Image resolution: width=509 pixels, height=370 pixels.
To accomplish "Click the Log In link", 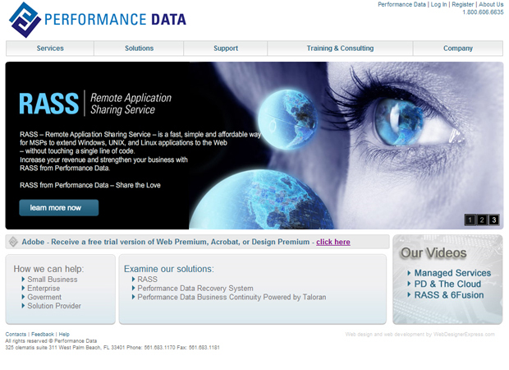I will (438, 5).
